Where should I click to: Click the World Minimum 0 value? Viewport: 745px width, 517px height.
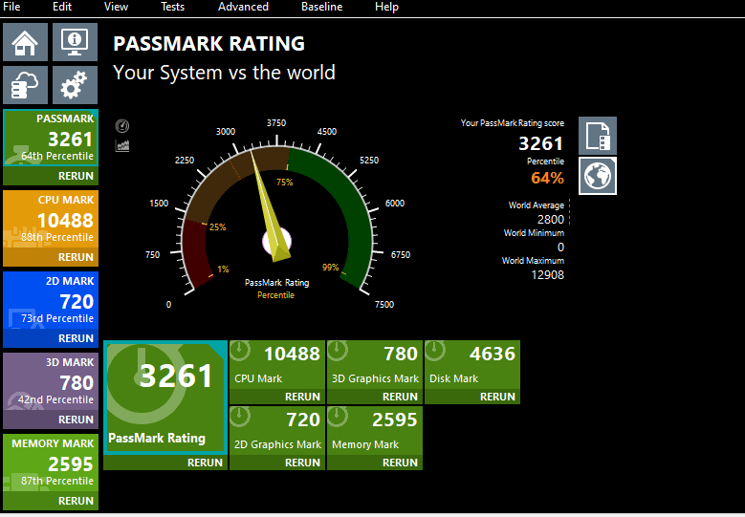tap(560, 248)
